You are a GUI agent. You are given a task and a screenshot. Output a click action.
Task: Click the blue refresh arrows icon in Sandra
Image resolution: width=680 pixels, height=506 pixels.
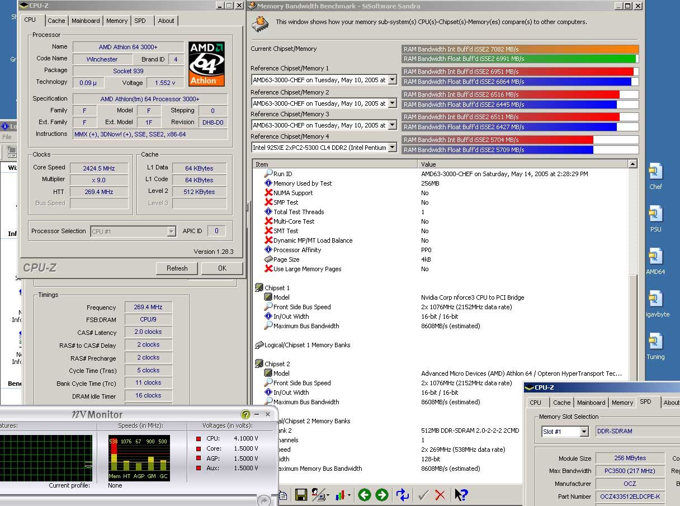click(x=403, y=495)
